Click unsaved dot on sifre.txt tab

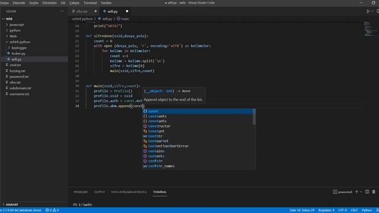tap(95, 11)
